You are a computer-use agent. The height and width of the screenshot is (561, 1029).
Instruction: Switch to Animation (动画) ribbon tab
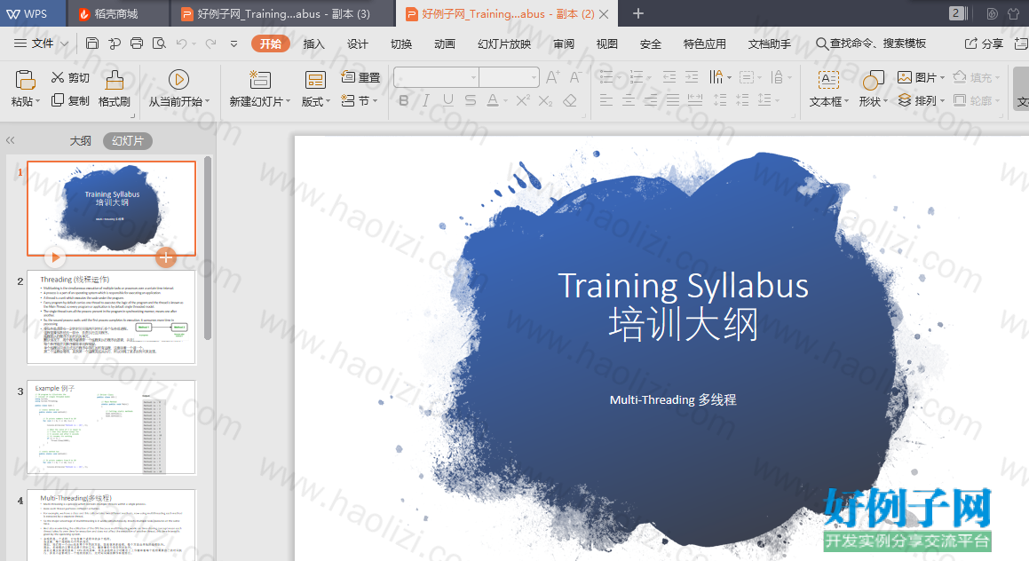click(444, 43)
